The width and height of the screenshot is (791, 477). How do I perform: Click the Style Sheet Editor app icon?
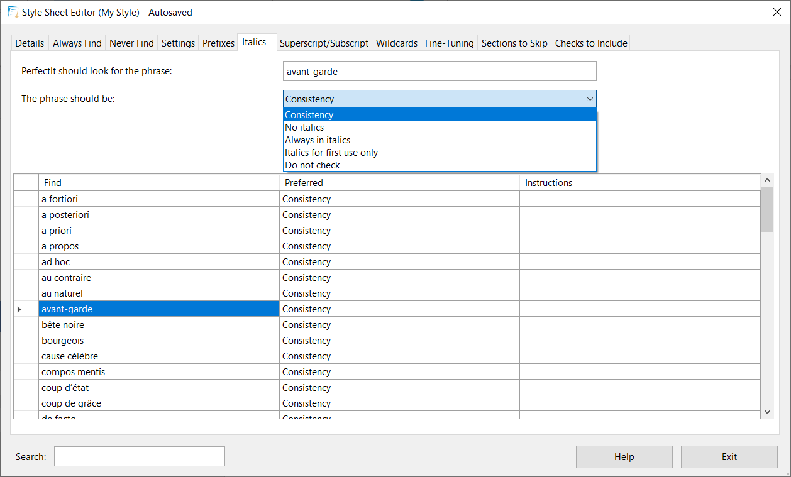pyautogui.click(x=12, y=12)
